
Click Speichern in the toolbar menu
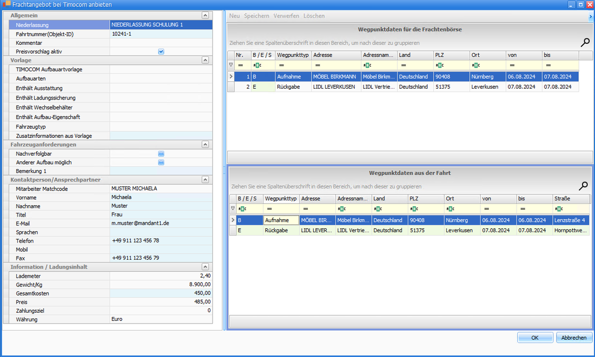[x=256, y=16]
